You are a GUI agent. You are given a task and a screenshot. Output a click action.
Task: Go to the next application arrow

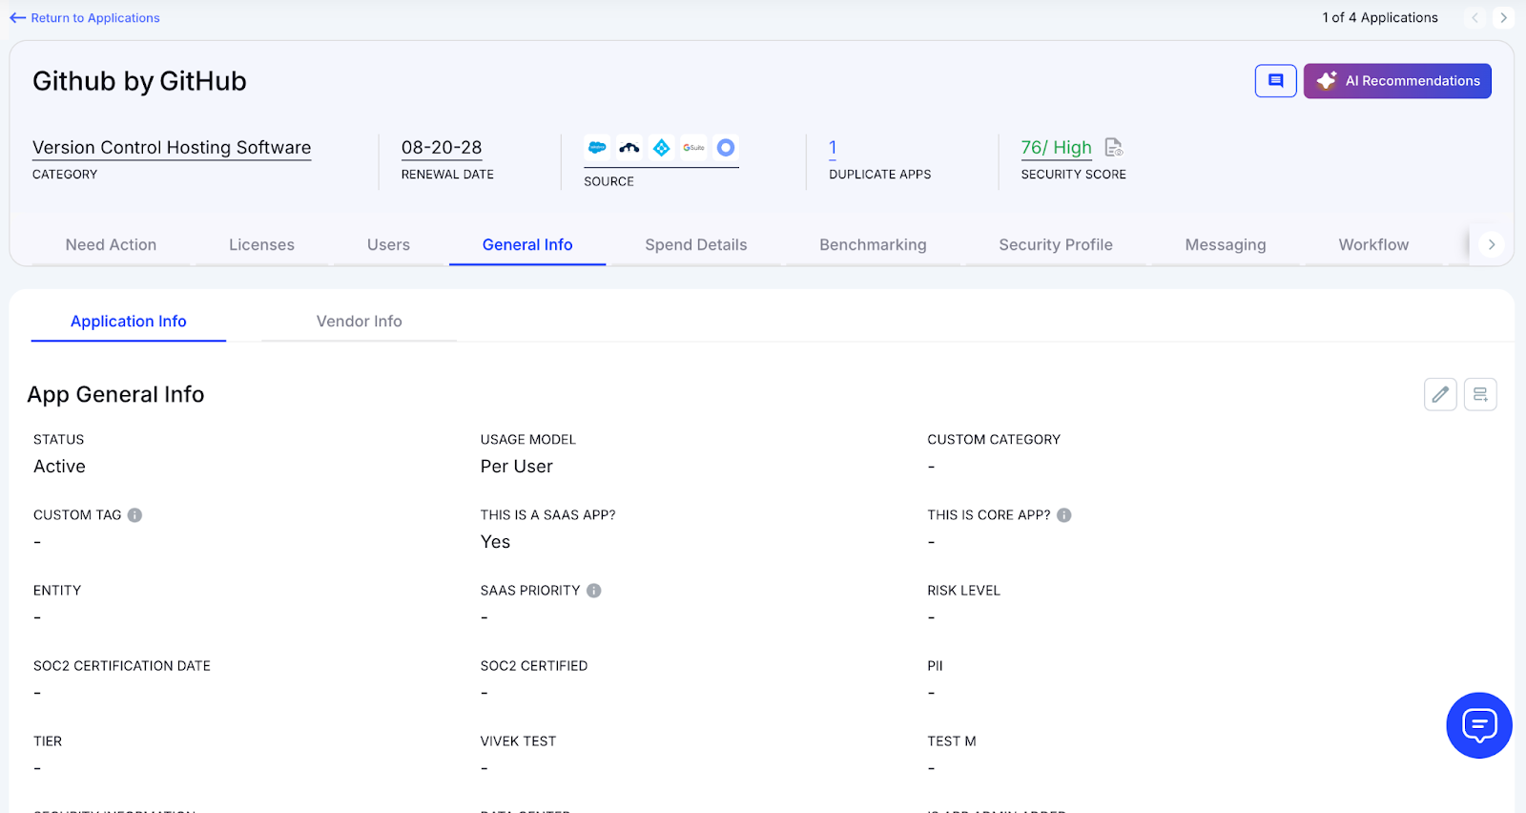[x=1503, y=18]
